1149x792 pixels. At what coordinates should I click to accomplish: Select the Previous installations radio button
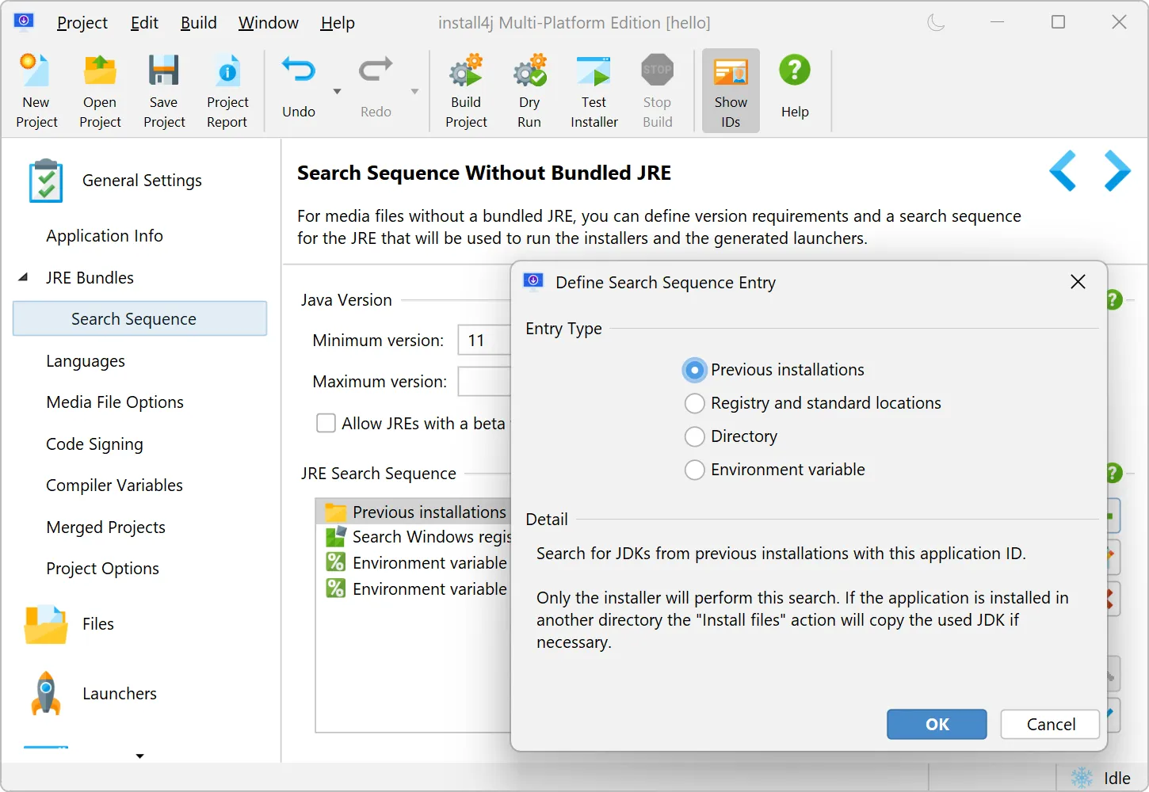coord(694,370)
